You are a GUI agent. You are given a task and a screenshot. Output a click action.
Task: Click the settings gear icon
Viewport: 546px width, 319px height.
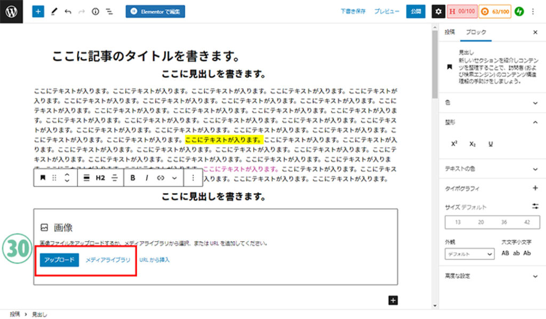tap(438, 11)
